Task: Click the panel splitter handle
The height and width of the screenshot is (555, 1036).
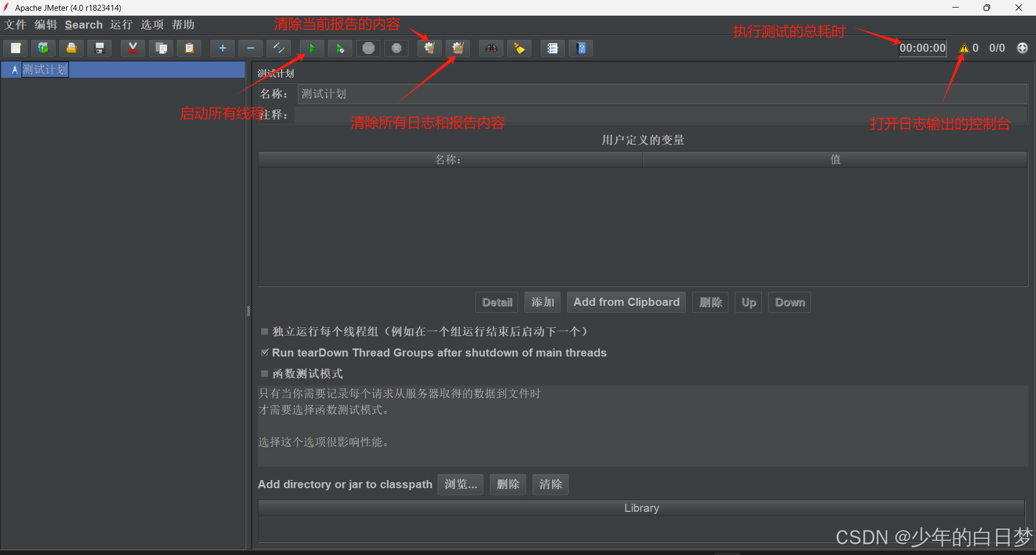Action: click(249, 311)
